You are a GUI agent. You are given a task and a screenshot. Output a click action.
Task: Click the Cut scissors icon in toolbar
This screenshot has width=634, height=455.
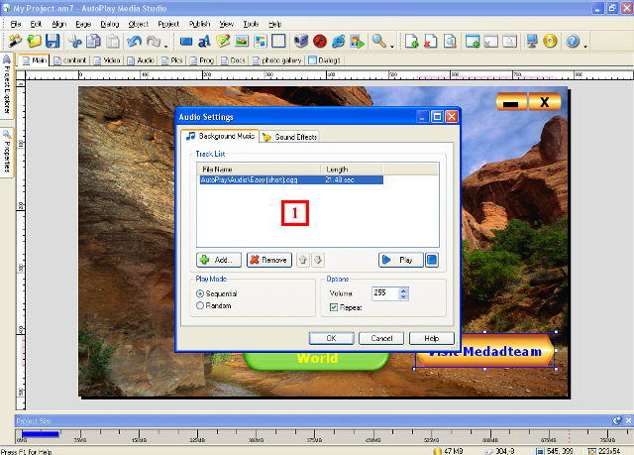(75, 42)
